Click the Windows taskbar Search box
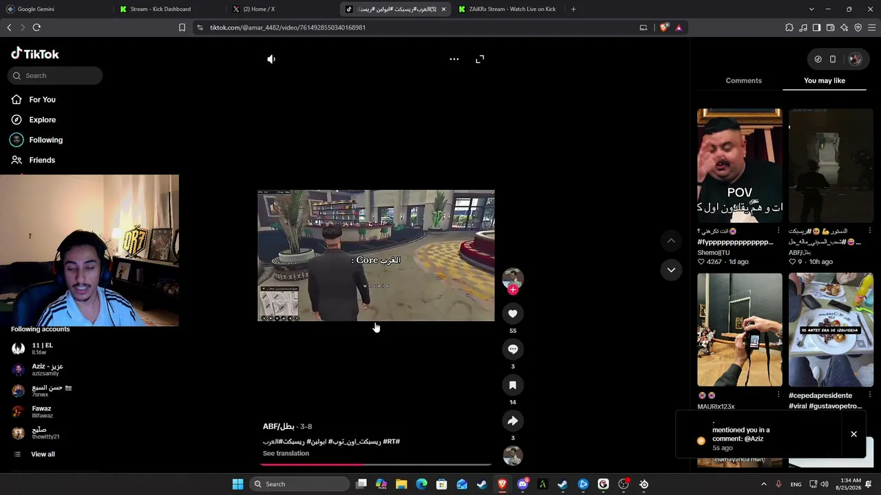Viewport: 881px width, 495px height. pos(299,484)
